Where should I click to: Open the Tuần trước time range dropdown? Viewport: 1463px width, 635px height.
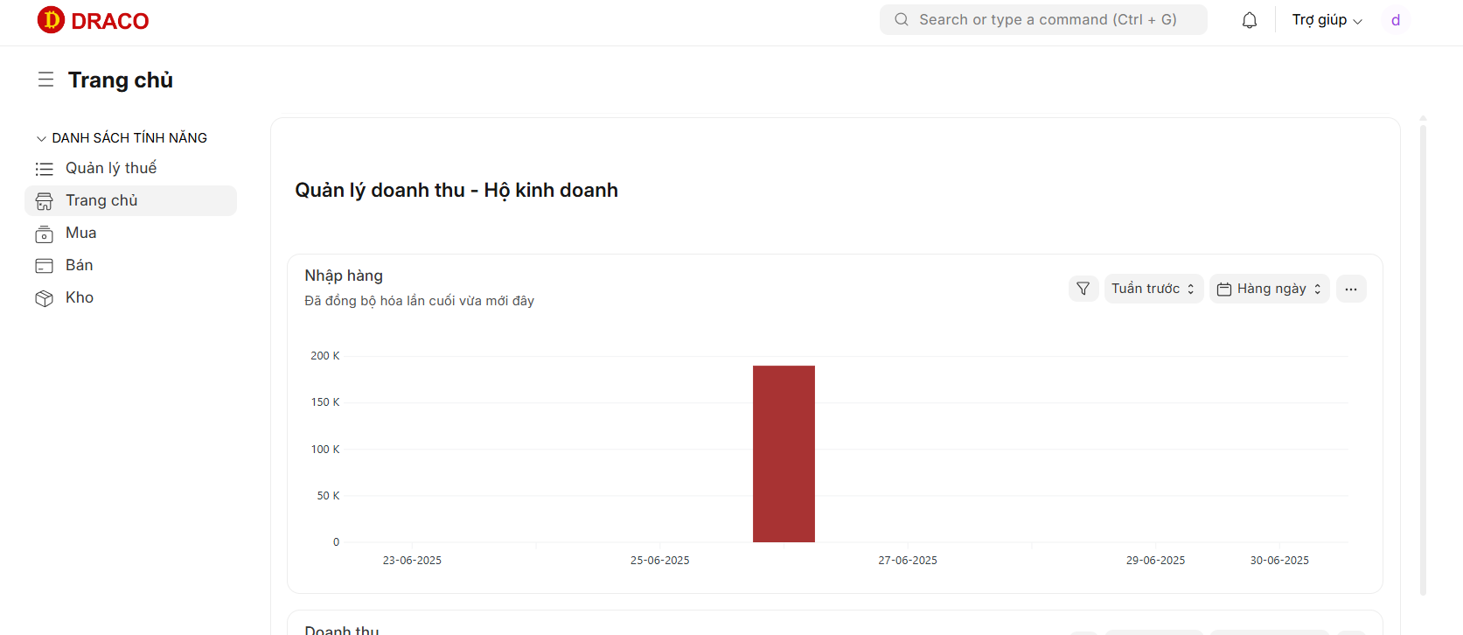pos(1153,289)
